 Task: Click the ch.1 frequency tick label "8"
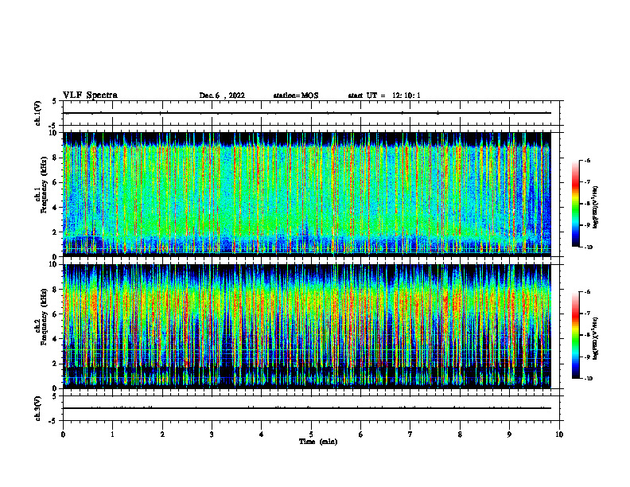56,158
